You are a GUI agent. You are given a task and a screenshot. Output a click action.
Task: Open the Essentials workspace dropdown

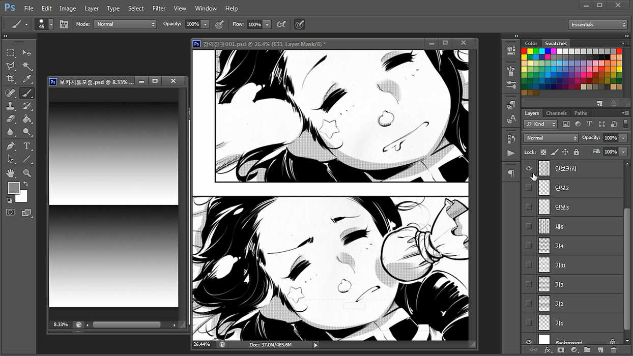click(x=598, y=24)
